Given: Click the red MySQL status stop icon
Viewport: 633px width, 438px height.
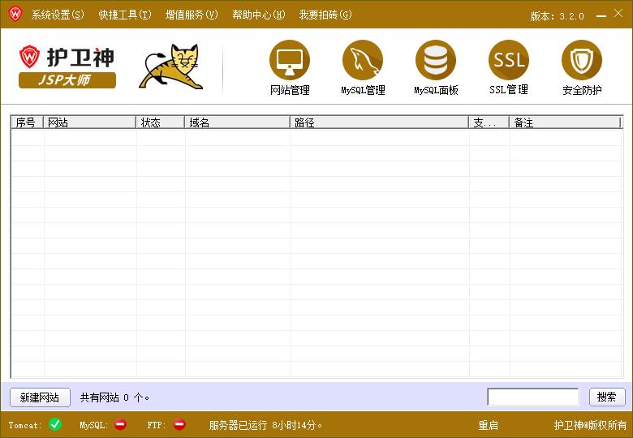Looking at the screenshot, I should point(120,424).
